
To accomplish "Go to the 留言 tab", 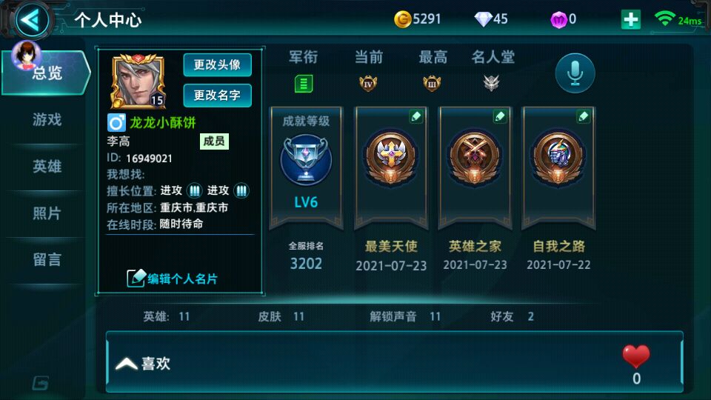I will point(47,260).
